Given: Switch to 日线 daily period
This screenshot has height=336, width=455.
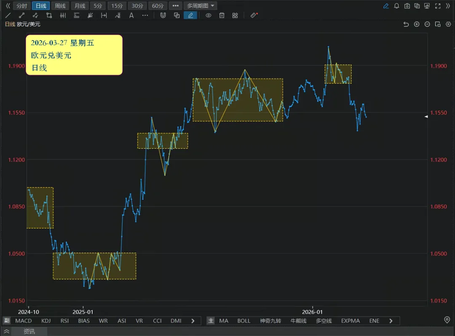Looking at the screenshot, I should (41, 6).
